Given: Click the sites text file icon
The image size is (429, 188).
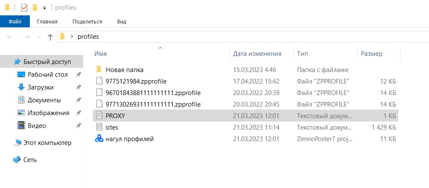Looking at the screenshot, I should coord(99,127).
